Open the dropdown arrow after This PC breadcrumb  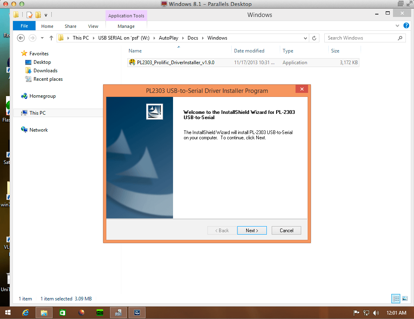[x=93, y=38]
